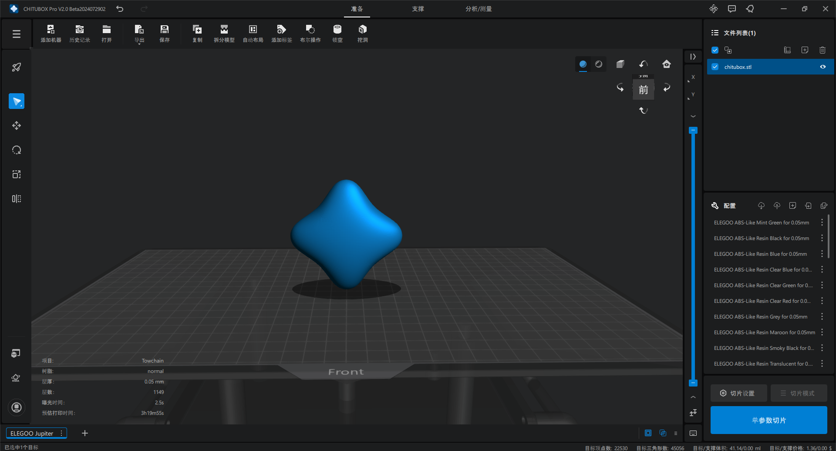The image size is (836, 451).
Task: Click the 切片模式 slice mode button
Action: coord(799,393)
